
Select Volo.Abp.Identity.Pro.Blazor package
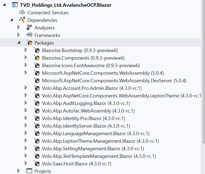(83, 118)
